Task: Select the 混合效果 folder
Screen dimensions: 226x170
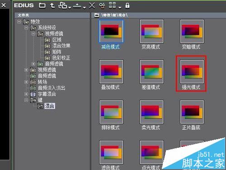Action: click(x=61, y=46)
